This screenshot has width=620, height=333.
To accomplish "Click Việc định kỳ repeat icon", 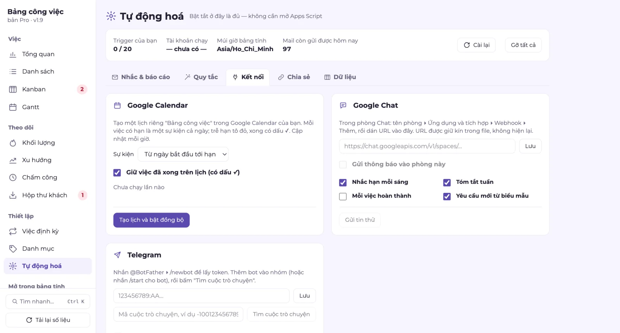I will pyautogui.click(x=13, y=231).
